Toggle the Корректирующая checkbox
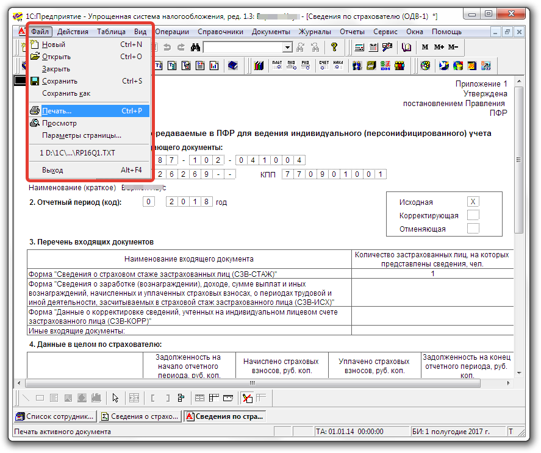 (473, 215)
